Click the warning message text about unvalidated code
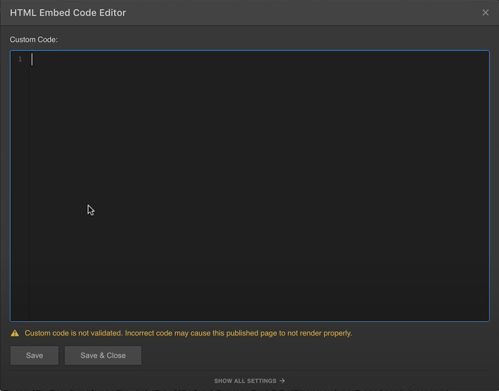The width and height of the screenshot is (499, 391). (187, 333)
